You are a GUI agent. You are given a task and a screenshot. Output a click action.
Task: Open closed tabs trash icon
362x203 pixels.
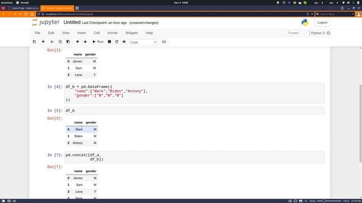point(342,8)
